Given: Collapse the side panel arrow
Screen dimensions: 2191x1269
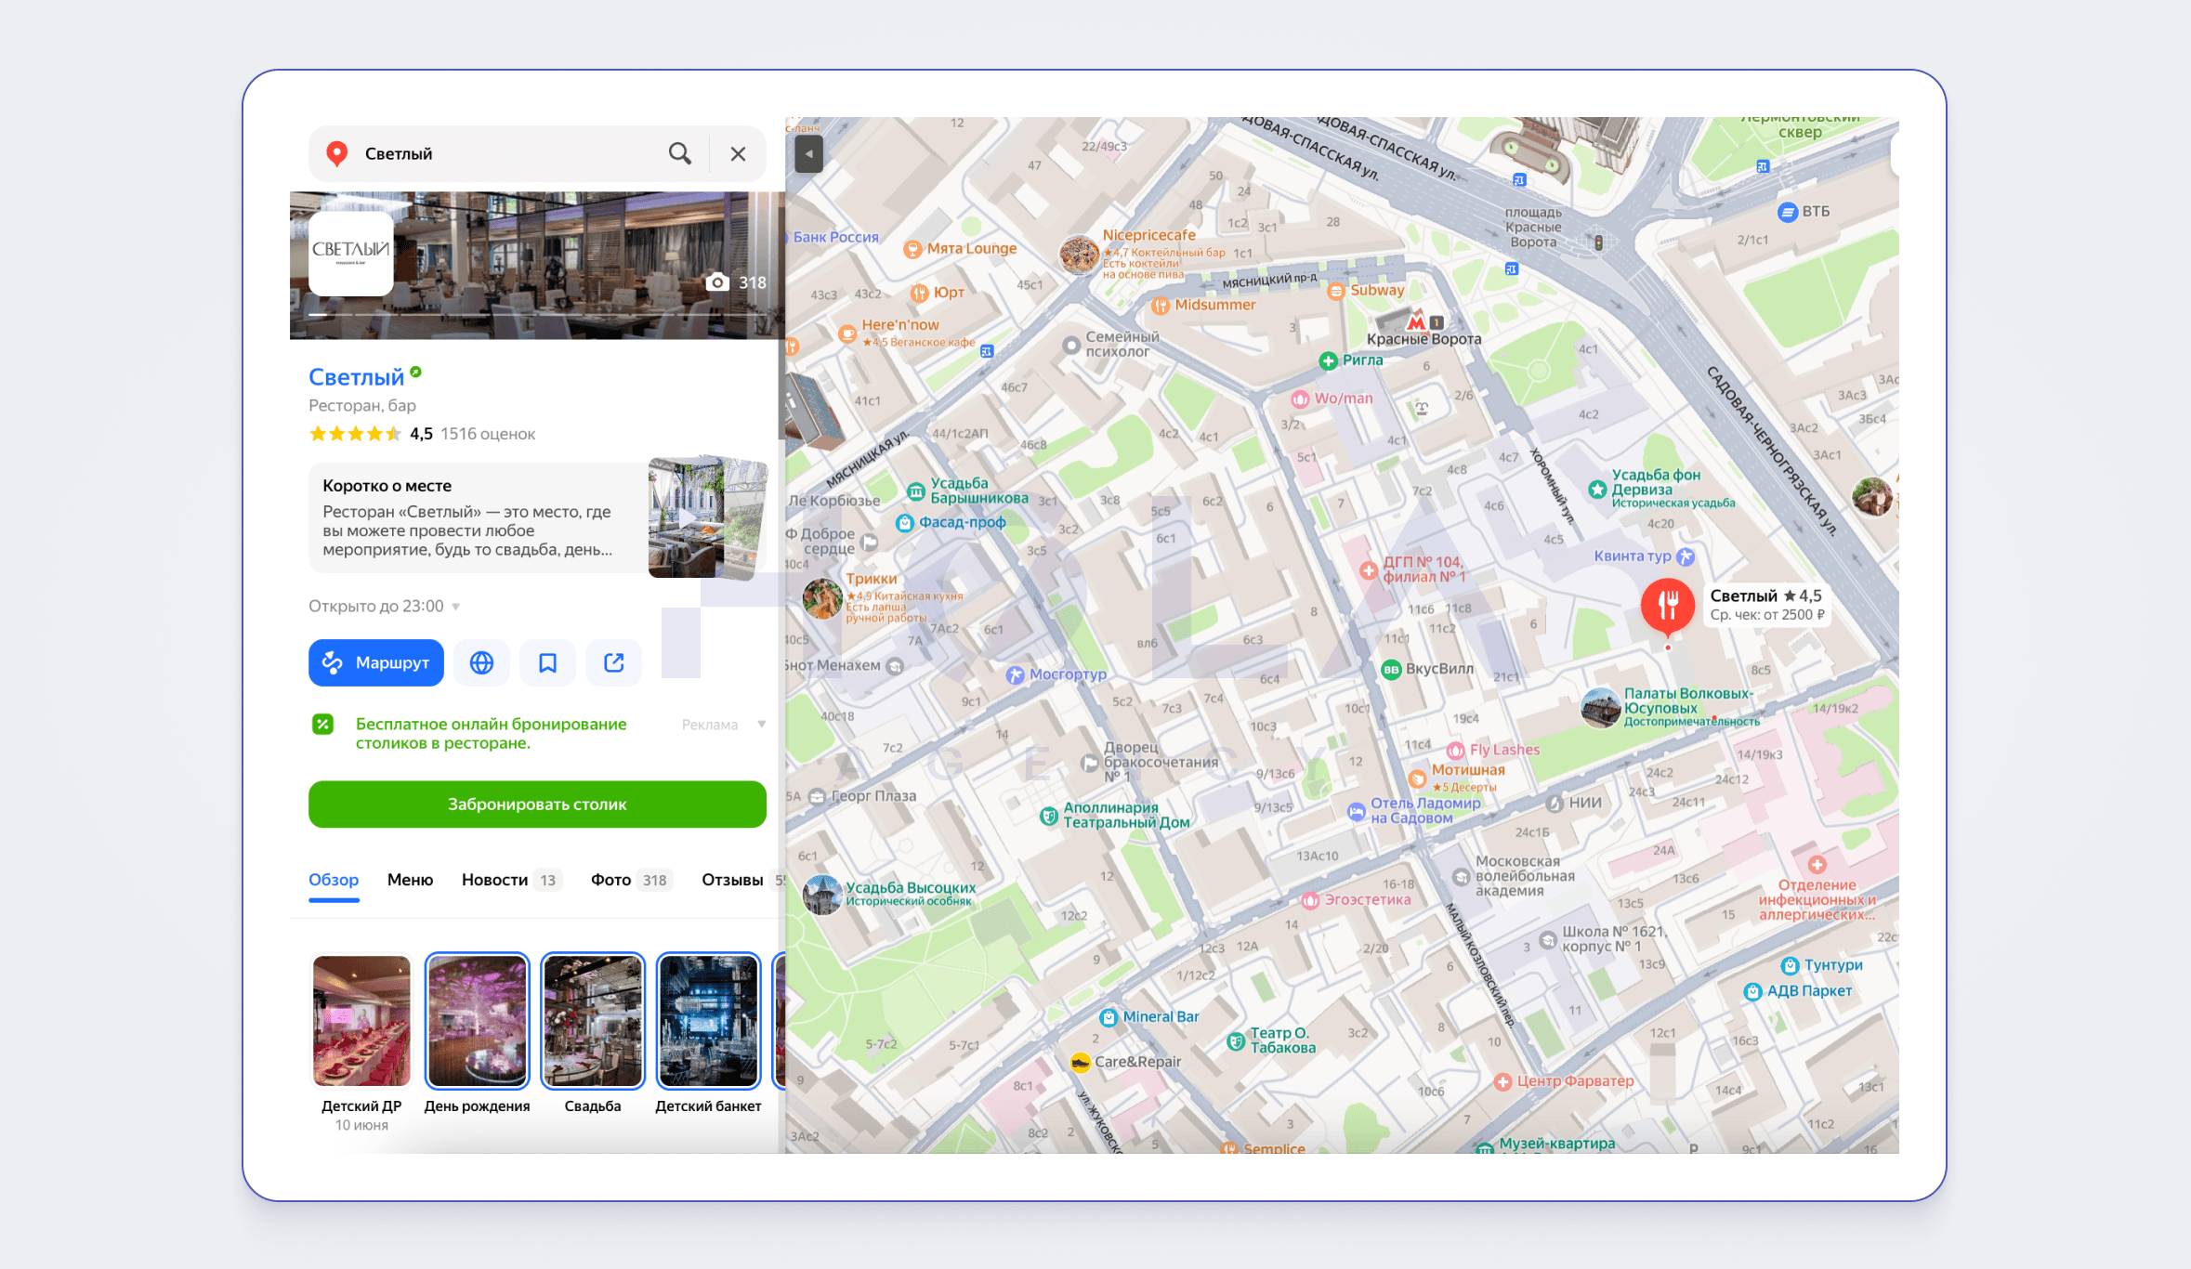Looking at the screenshot, I should click(x=808, y=154).
